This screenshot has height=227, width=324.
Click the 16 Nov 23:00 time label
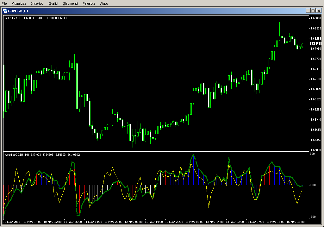(x=296, y=222)
